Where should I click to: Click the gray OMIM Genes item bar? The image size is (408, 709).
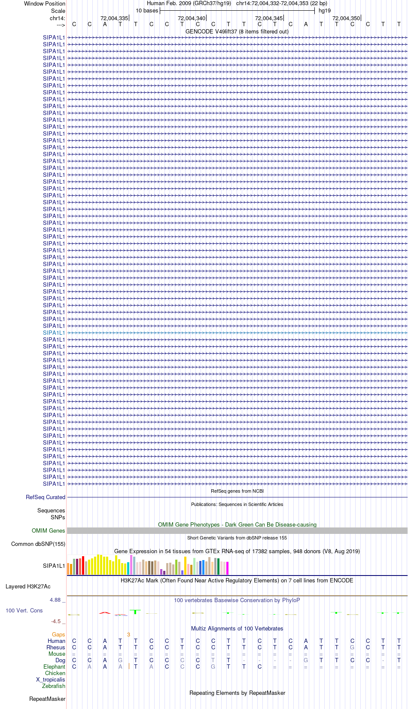[x=237, y=531]
